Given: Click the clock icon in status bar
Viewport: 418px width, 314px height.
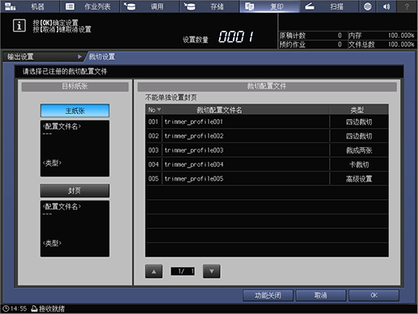Looking at the screenshot, I should [x=6, y=308].
